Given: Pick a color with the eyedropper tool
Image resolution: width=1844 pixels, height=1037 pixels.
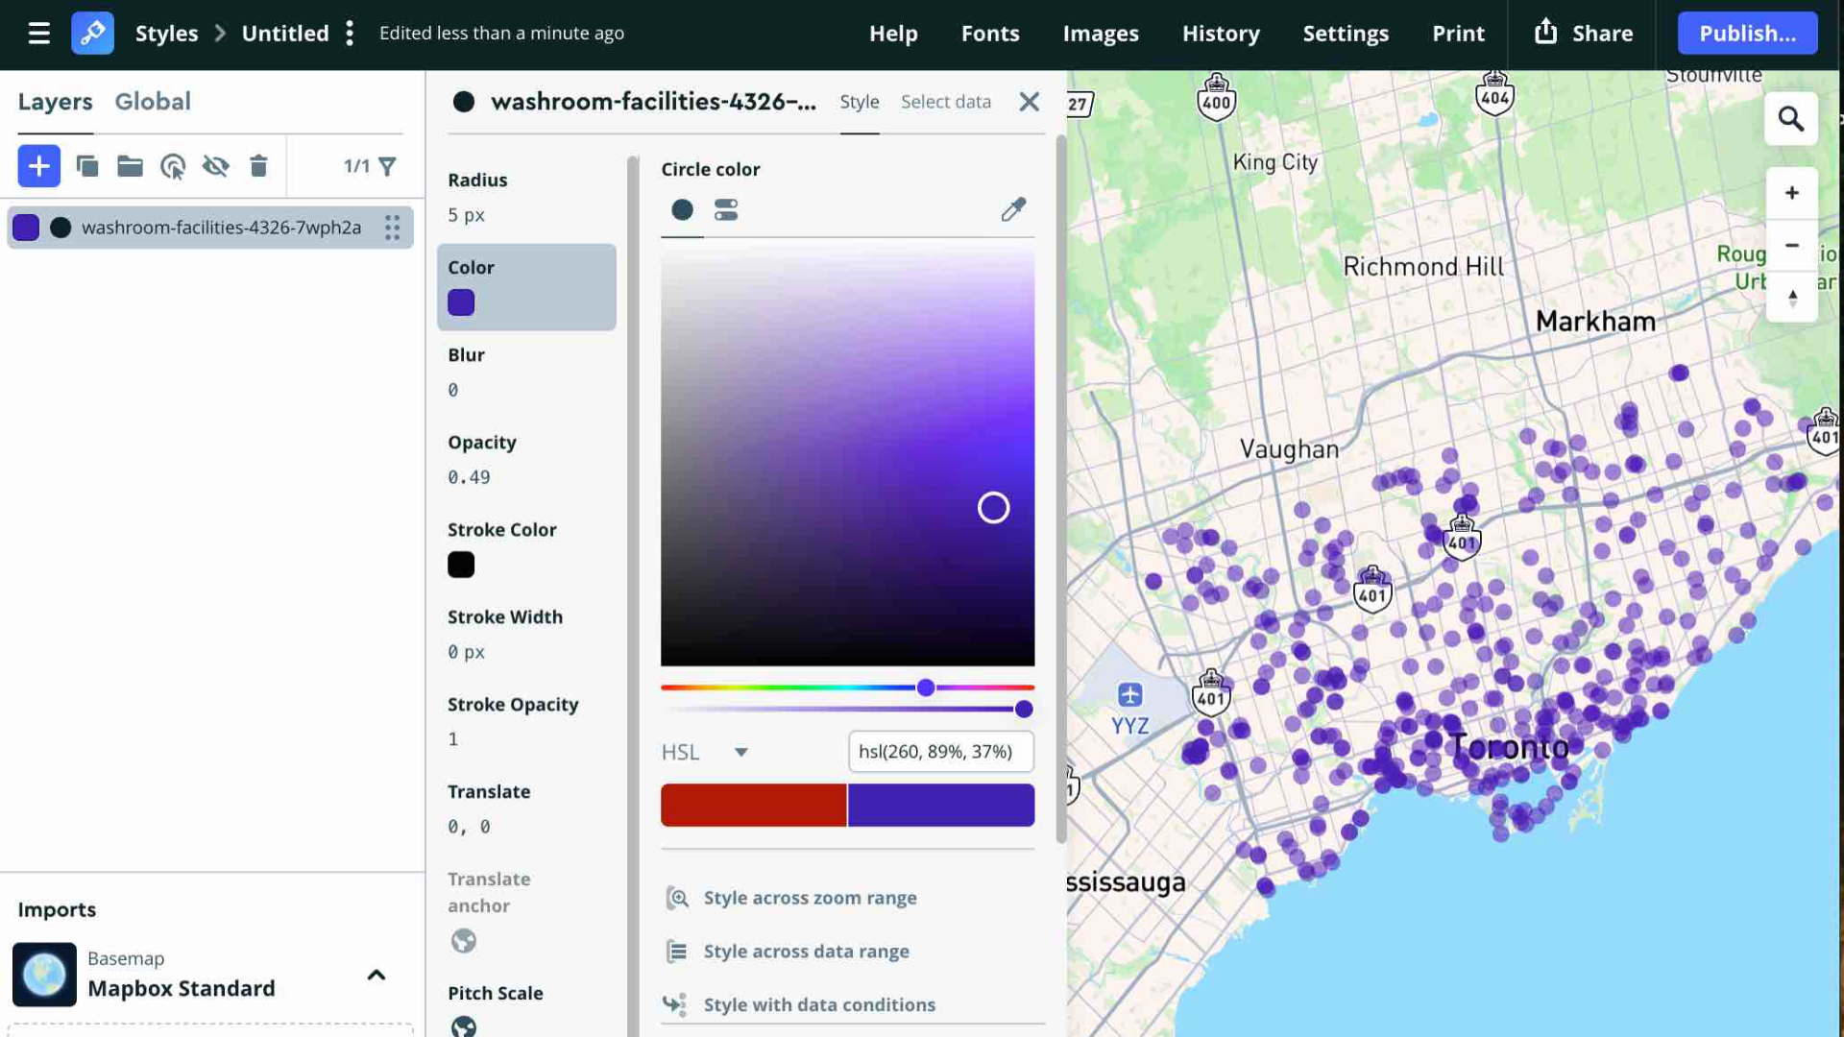Looking at the screenshot, I should tap(1013, 209).
